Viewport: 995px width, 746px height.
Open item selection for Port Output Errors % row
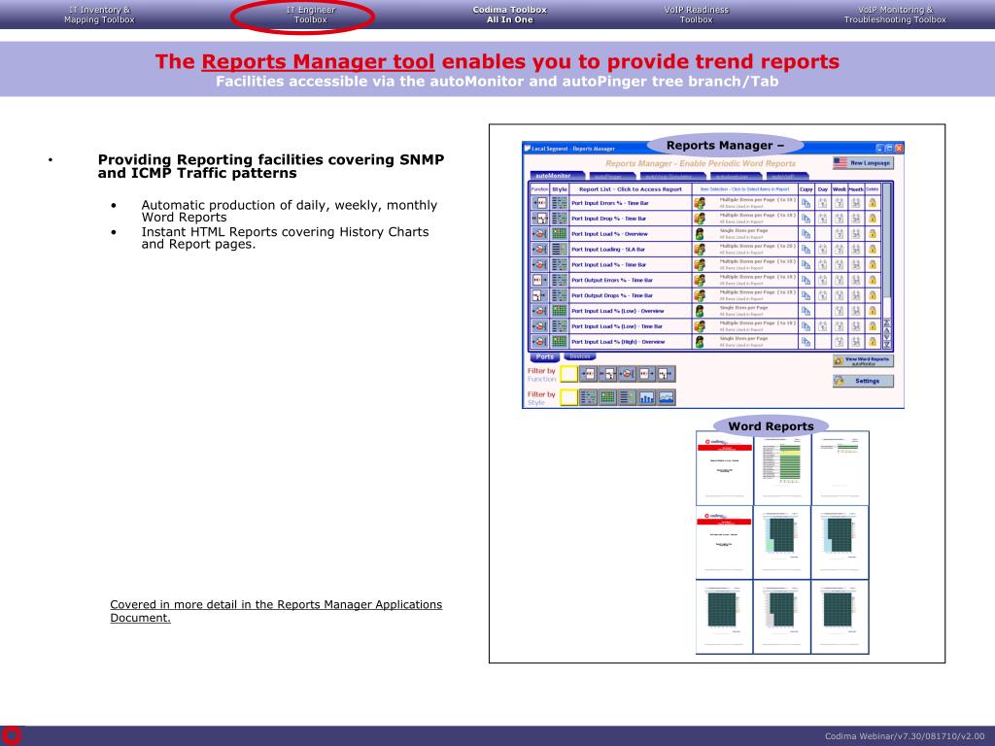coord(700,280)
